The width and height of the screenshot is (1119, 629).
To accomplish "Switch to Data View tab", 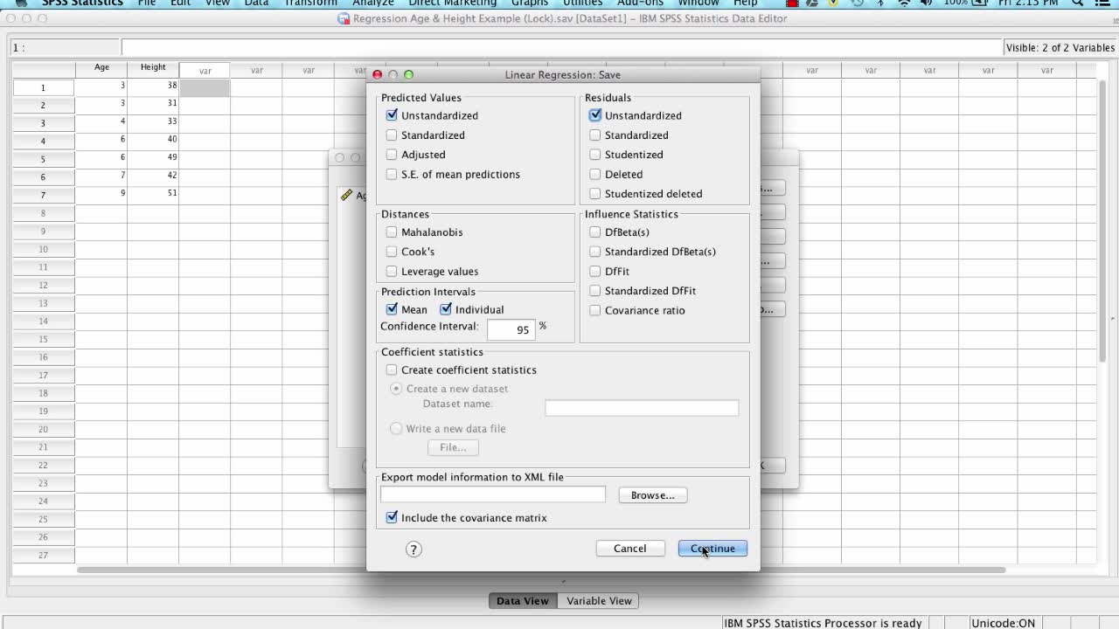I will (522, 601).
